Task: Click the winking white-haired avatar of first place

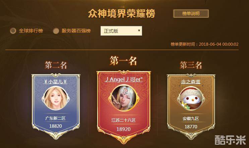Action: point(124,98)
